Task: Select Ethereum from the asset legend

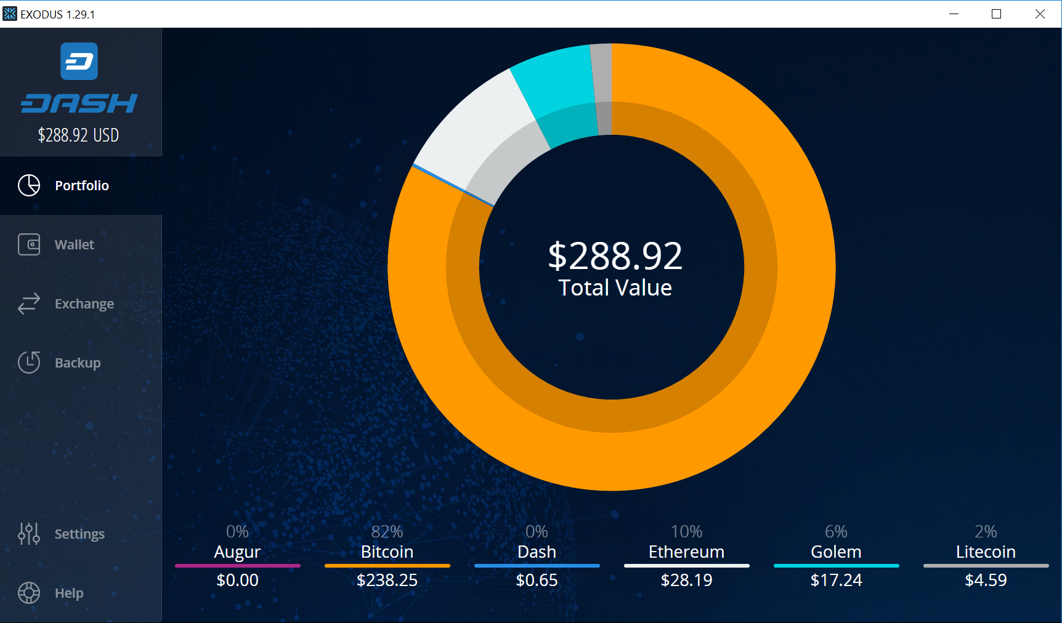Action: click(686, 552)
